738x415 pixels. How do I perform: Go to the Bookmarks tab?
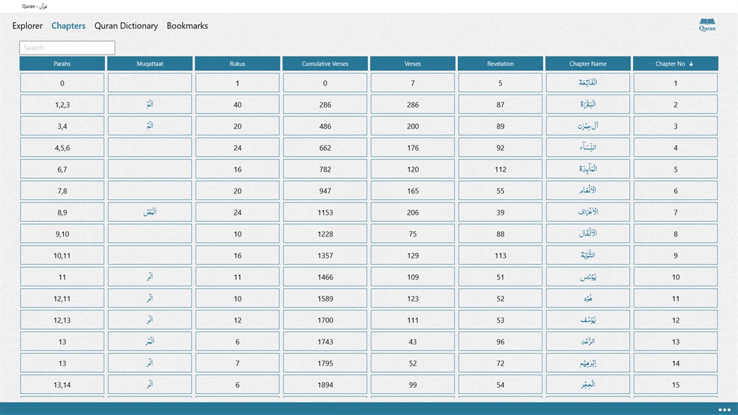pyautogui.click(x=187, y=25)
